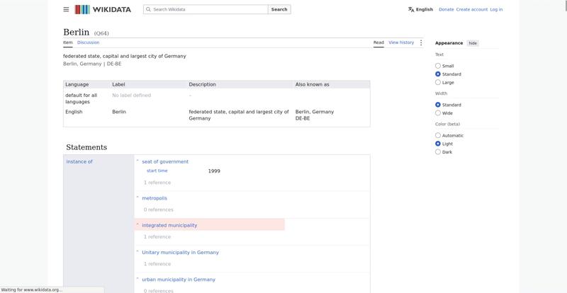Open the Create account link

(x=472, y=9)
